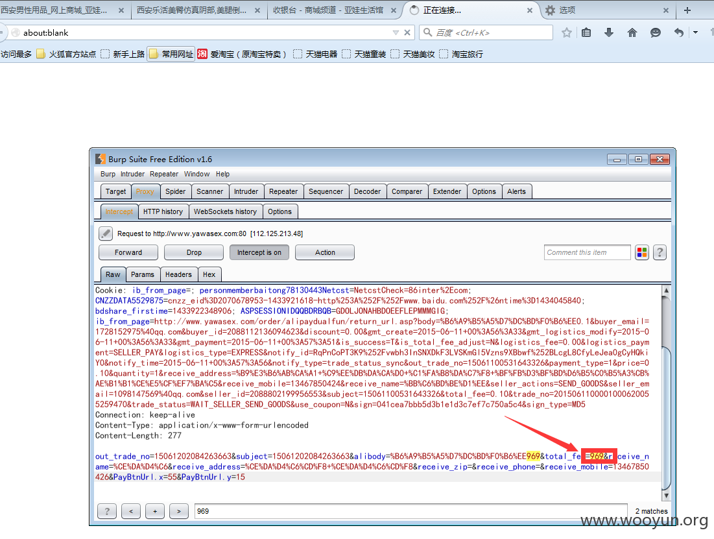This screenshot has height=539, width=714.
Task: Switch to the Headers view tab
Action: click(178, 274)
